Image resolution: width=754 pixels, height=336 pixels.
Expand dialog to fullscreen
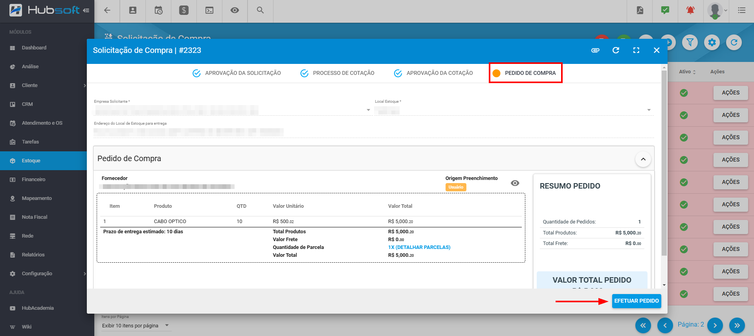(636, 50)
